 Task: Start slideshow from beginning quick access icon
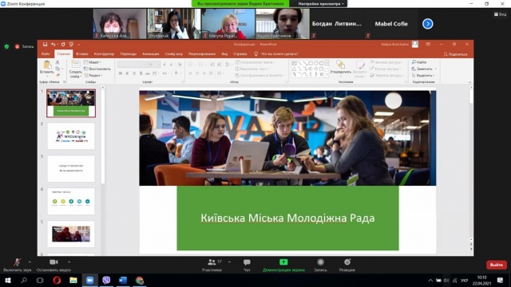coord(71,45)
